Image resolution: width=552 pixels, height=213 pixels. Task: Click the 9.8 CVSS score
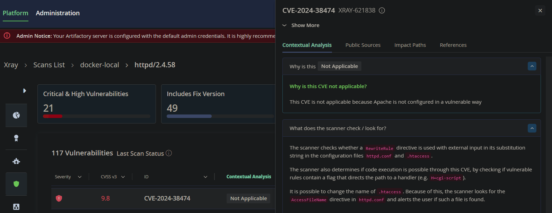point(105,198)
